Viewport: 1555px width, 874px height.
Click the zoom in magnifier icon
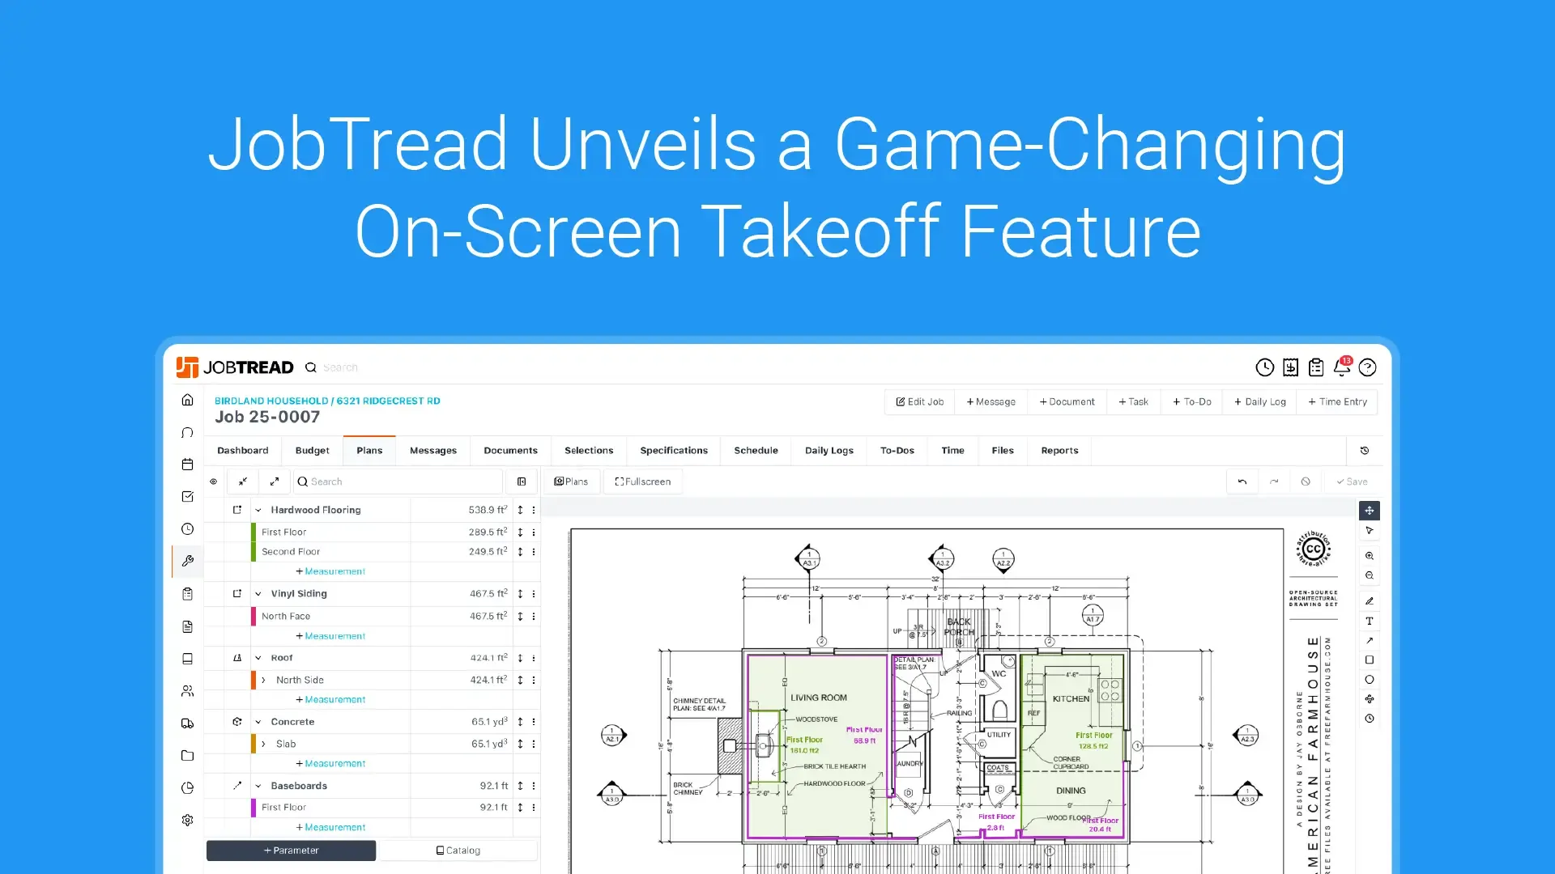click(1368, 556)
